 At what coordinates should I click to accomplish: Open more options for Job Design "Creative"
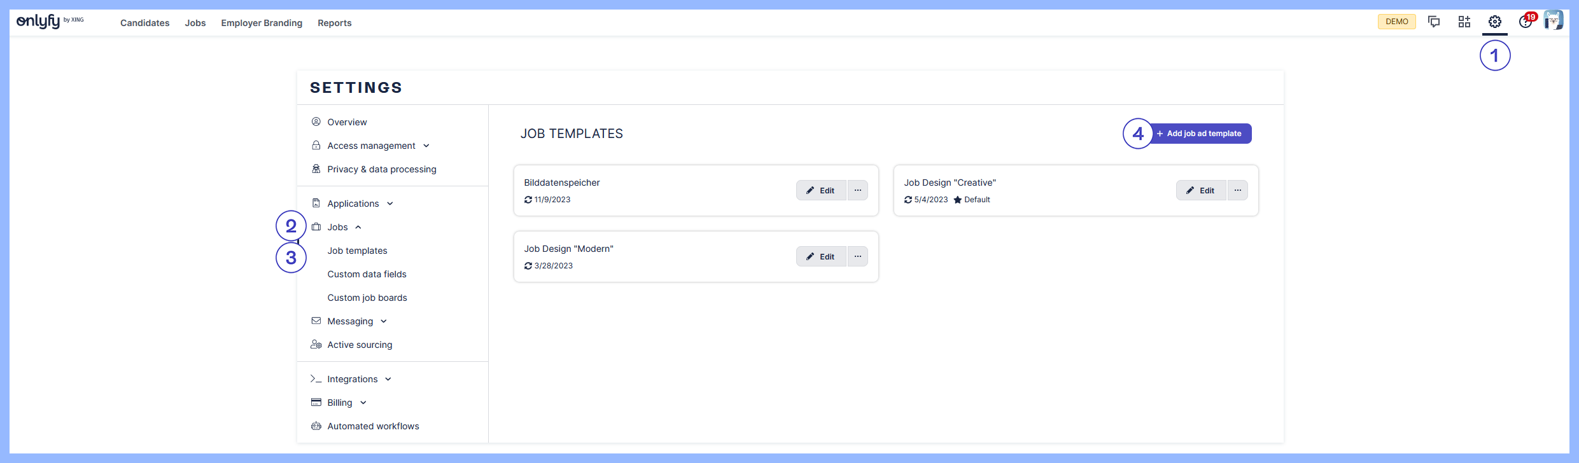coord(1237,190)
